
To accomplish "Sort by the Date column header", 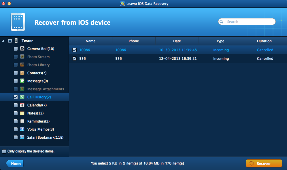I will (177, 41).
